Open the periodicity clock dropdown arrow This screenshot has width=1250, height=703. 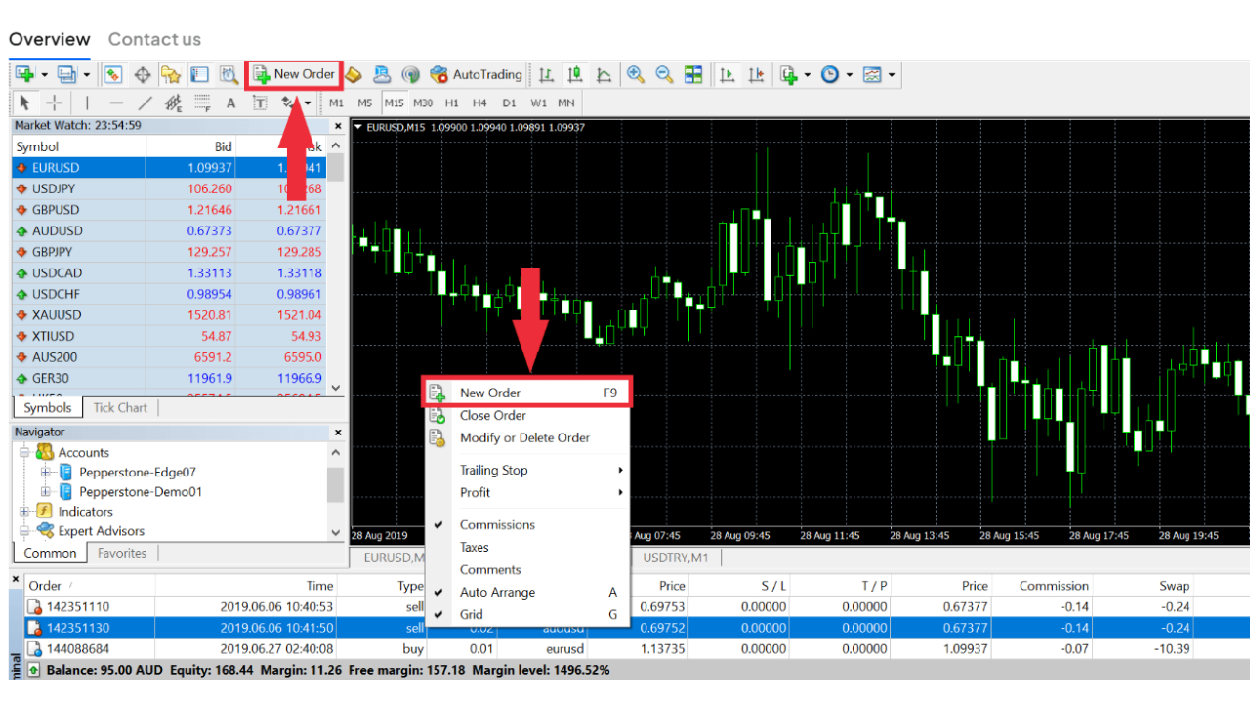click(x=850, y=75)
